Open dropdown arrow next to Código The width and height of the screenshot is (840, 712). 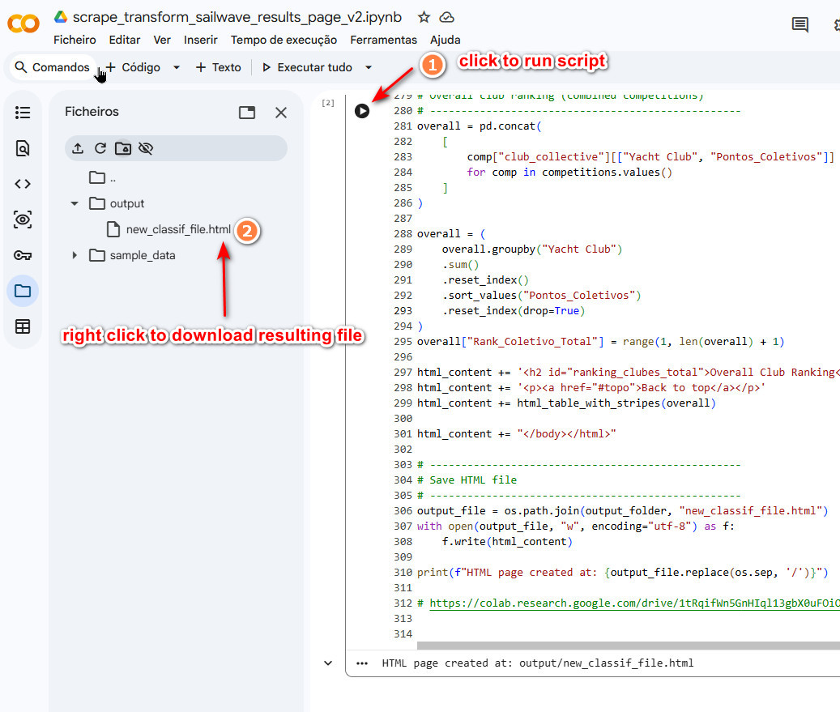[x=177, y=67]
